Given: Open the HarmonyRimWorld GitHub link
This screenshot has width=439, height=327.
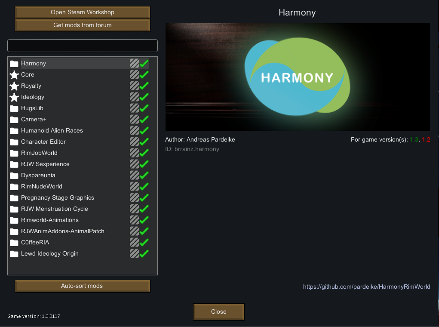Looking at the screenshot, I should click(x=366, y=287).
